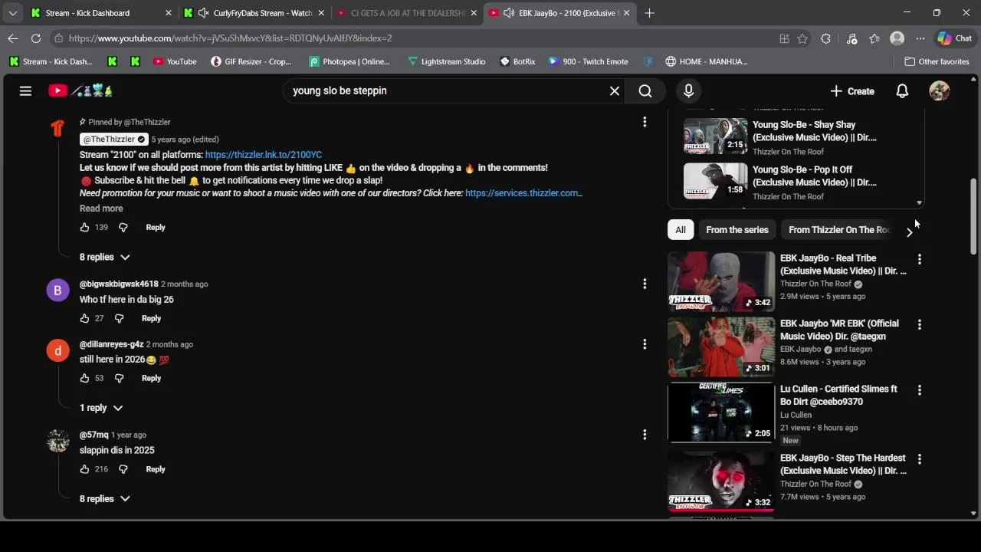Open more options for MR EBK video
This screenshot has width=981, height=552.
pos(920,324)
